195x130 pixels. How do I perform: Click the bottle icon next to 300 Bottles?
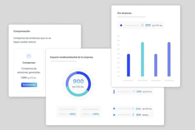click(x=133, y=115)
